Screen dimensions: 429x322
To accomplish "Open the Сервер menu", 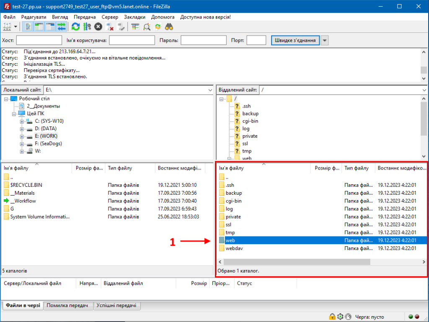I will pyautogui.click(x=110, y=17).
